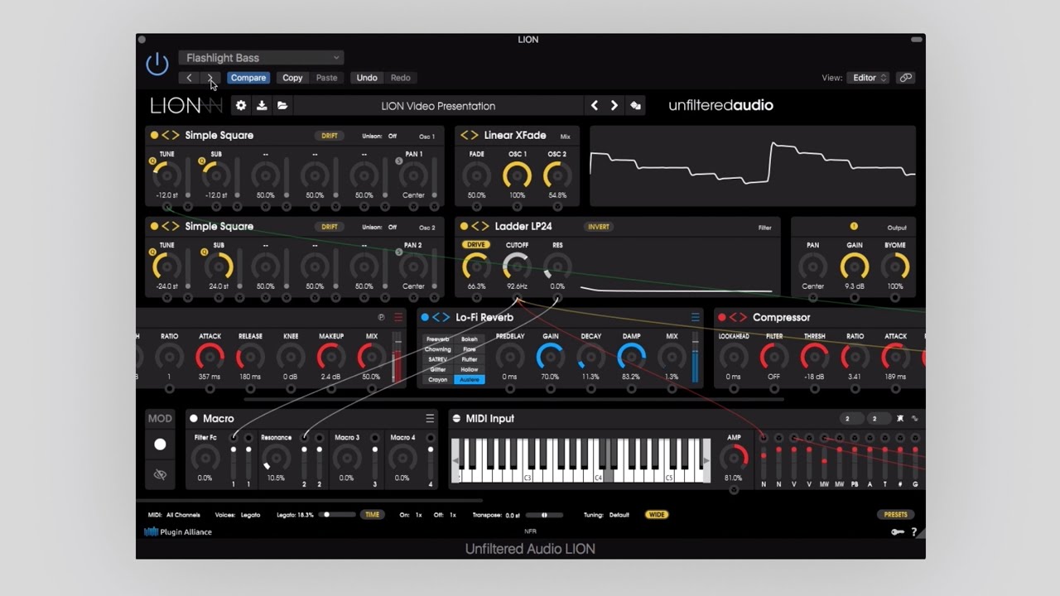Open the Flashlight Bass preset dropdown
1060x596 pixels.
[261, 58]
